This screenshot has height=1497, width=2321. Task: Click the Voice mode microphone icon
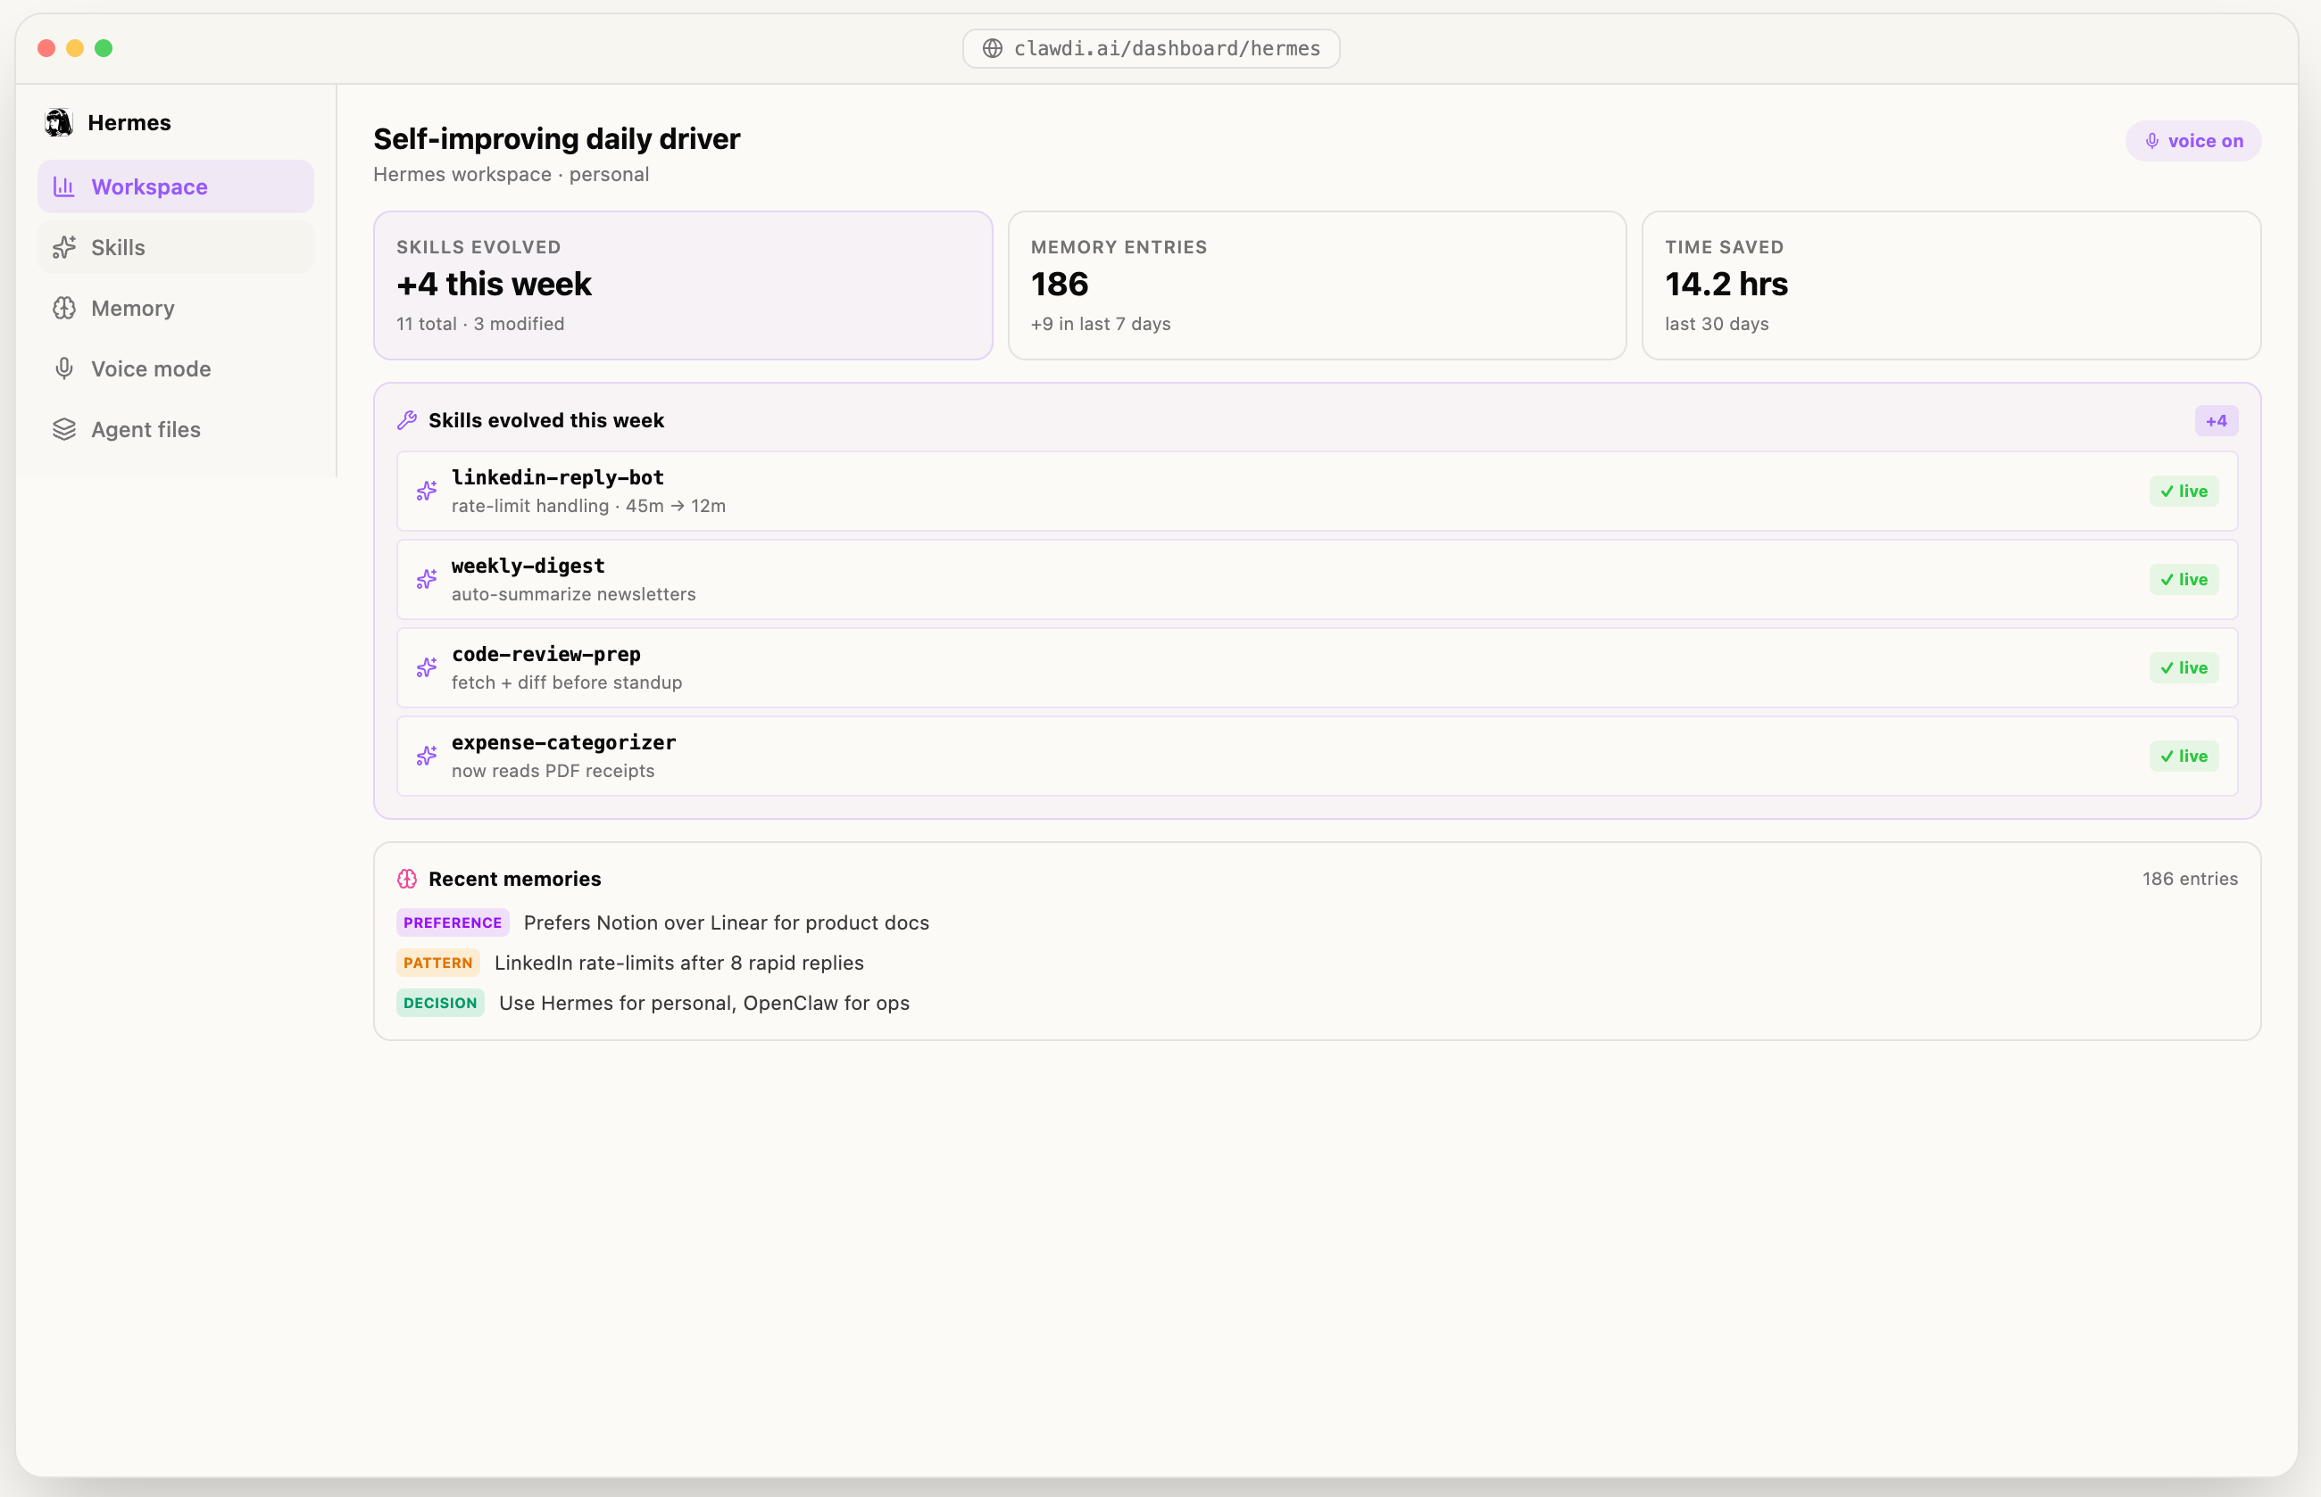(64, 368)
